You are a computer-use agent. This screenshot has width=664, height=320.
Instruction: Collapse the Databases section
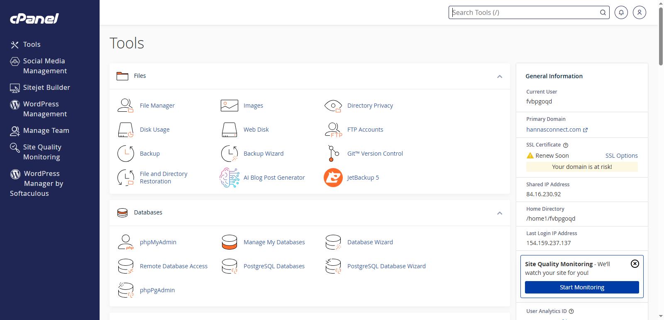(499, 213)
